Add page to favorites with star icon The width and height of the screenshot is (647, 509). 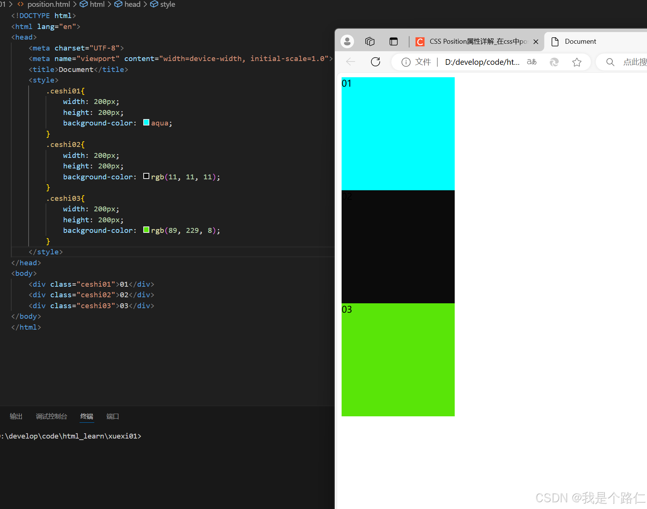pyautogui.click(x=577, y=62)
